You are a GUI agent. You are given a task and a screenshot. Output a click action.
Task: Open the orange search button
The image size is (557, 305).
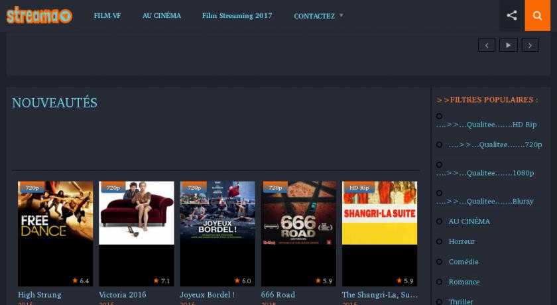pyautogui.click(x=538, y=15)
